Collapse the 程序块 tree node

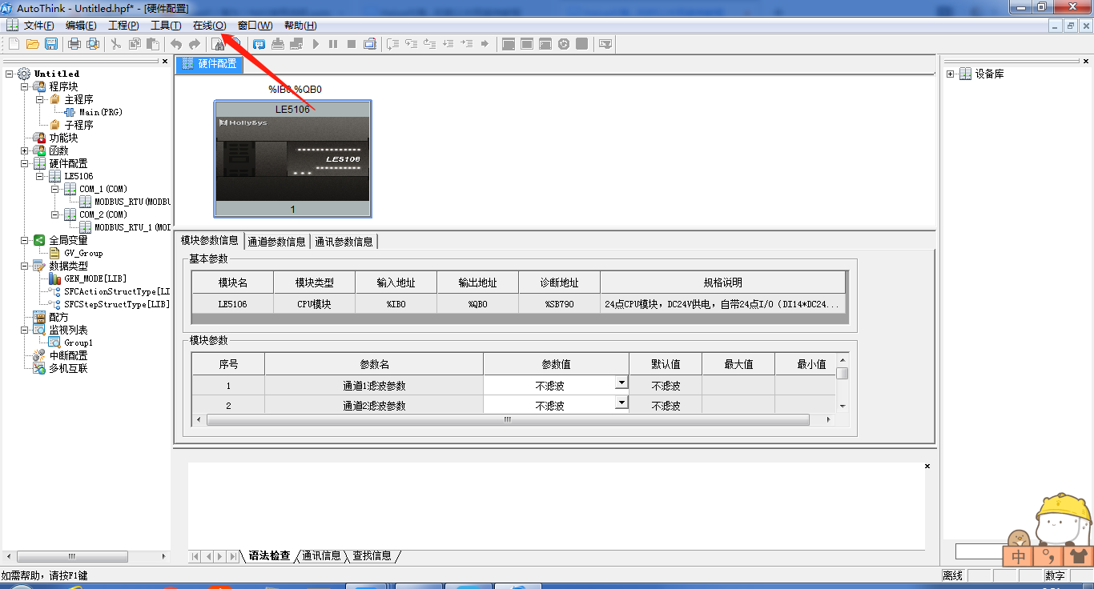(x=24, y=86)
